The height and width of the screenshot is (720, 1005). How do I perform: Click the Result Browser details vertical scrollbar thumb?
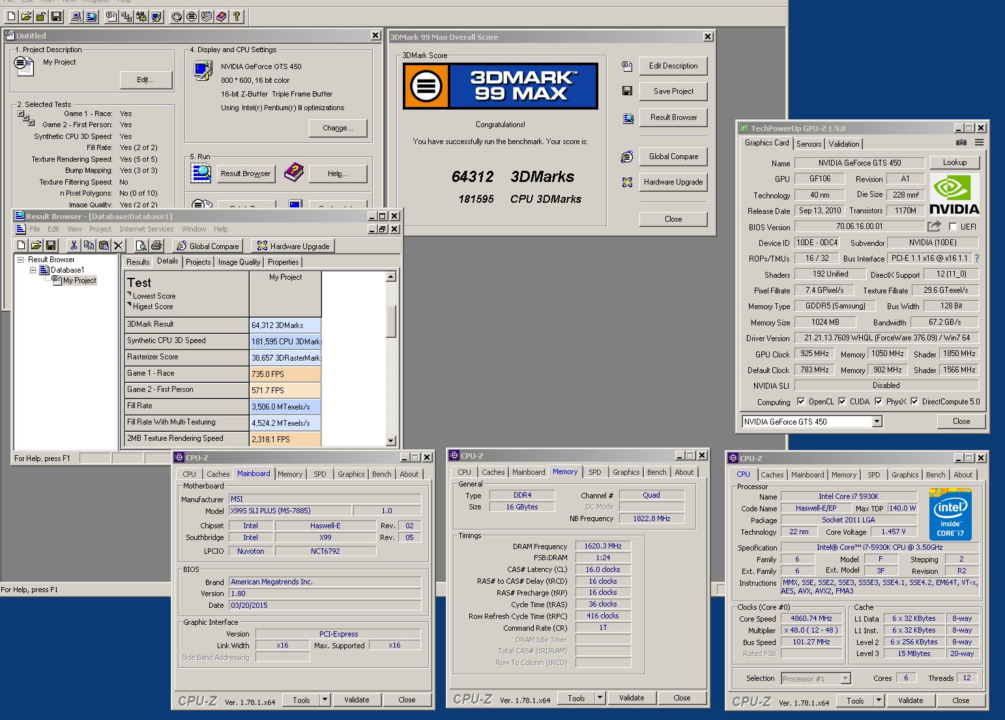coord(391,321)
